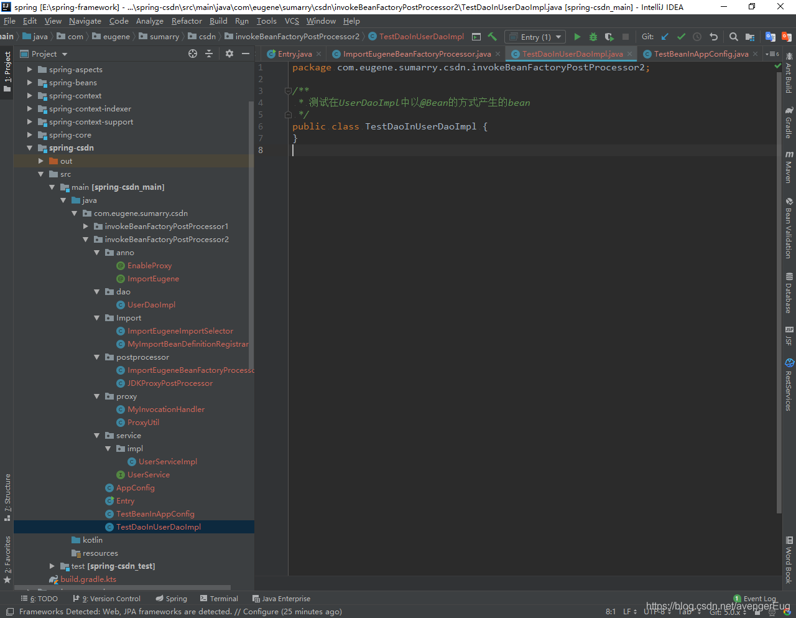Open the Gradle tool window
Viewport: 796px width, 618px height.
click(x=789, y=122)
